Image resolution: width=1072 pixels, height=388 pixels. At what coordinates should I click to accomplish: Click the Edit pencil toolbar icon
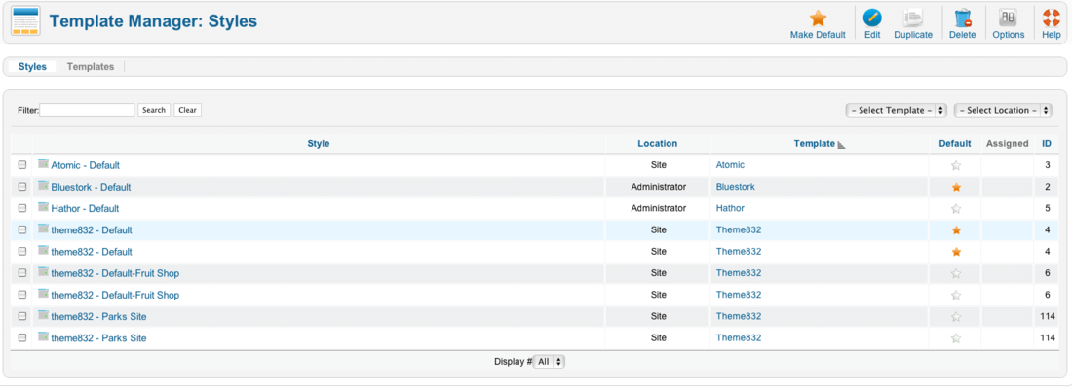pyautogui.click(x=872, y=18)
